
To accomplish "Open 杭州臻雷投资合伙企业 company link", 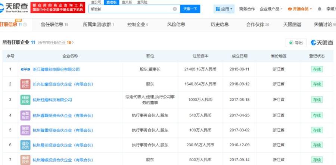I will click(x=63, y=130).
